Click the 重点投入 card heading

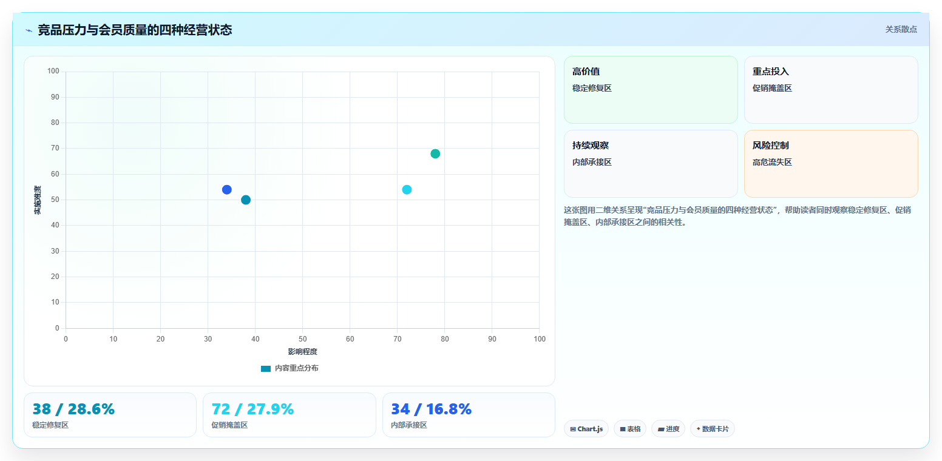(771, 72)
